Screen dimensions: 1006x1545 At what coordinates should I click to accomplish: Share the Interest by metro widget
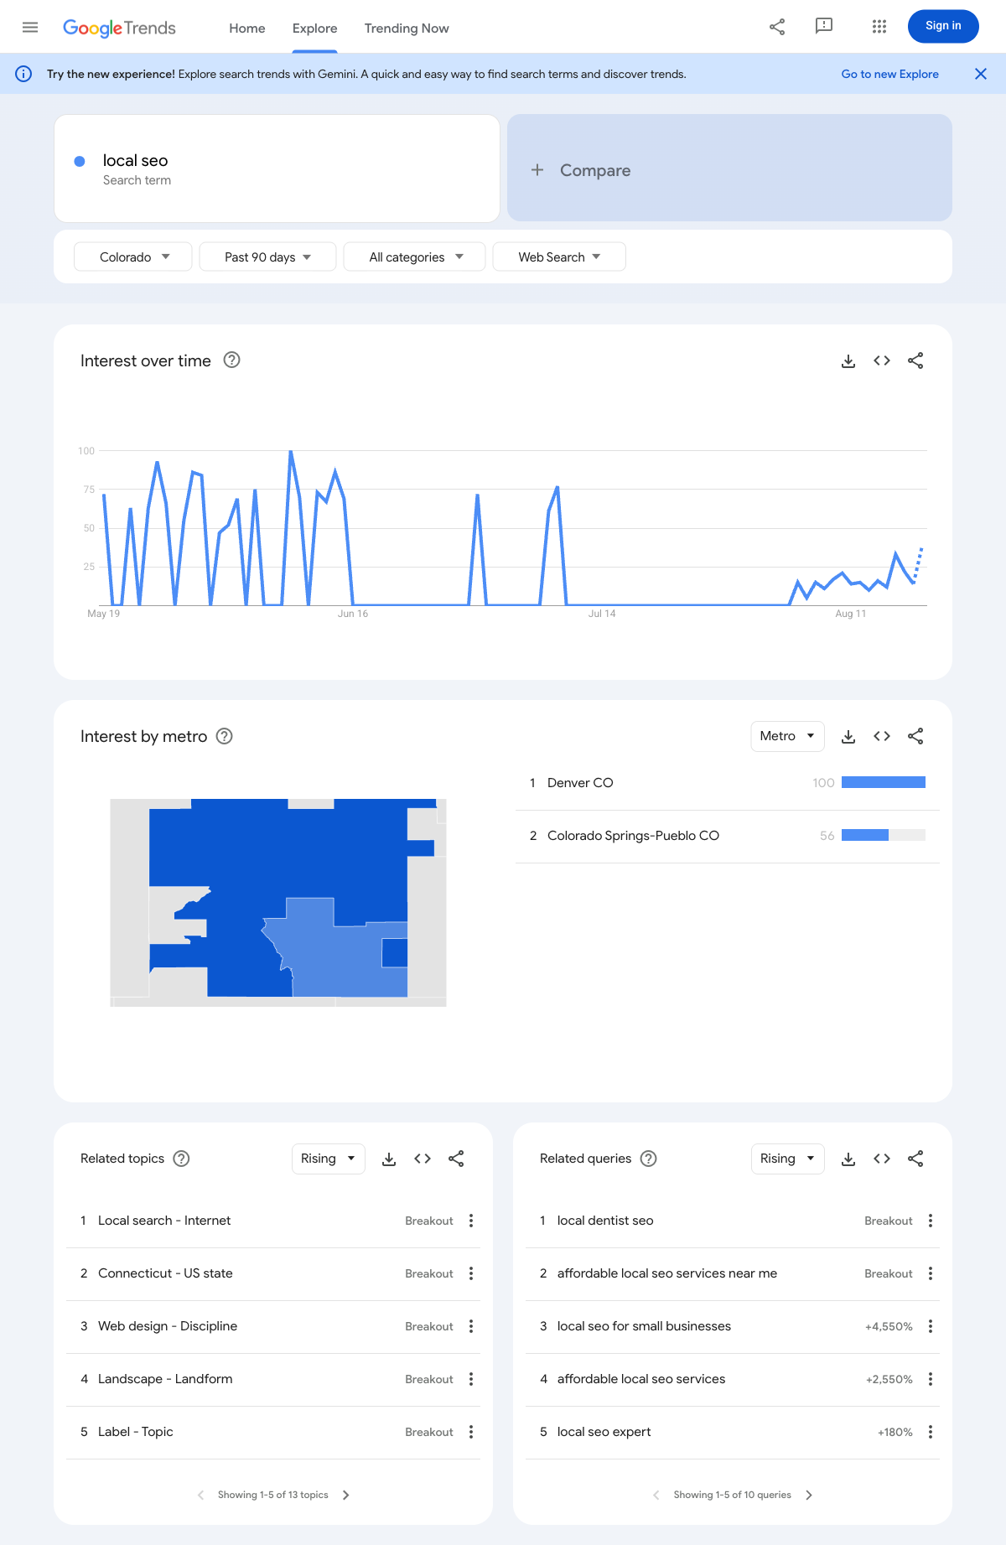click(915, 736)
